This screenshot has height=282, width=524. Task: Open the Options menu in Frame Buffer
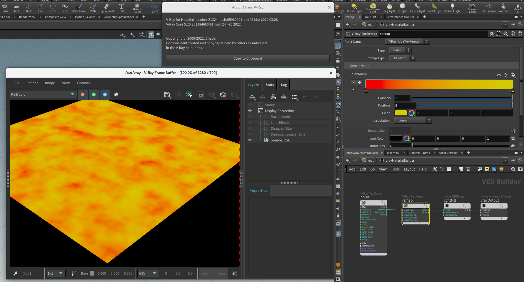tap(84, 83)
